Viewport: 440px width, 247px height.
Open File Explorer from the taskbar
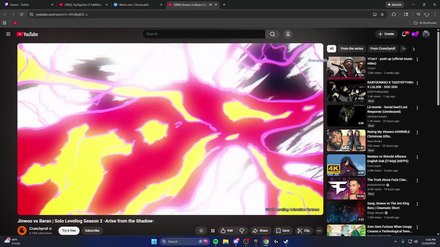point(225,242)
